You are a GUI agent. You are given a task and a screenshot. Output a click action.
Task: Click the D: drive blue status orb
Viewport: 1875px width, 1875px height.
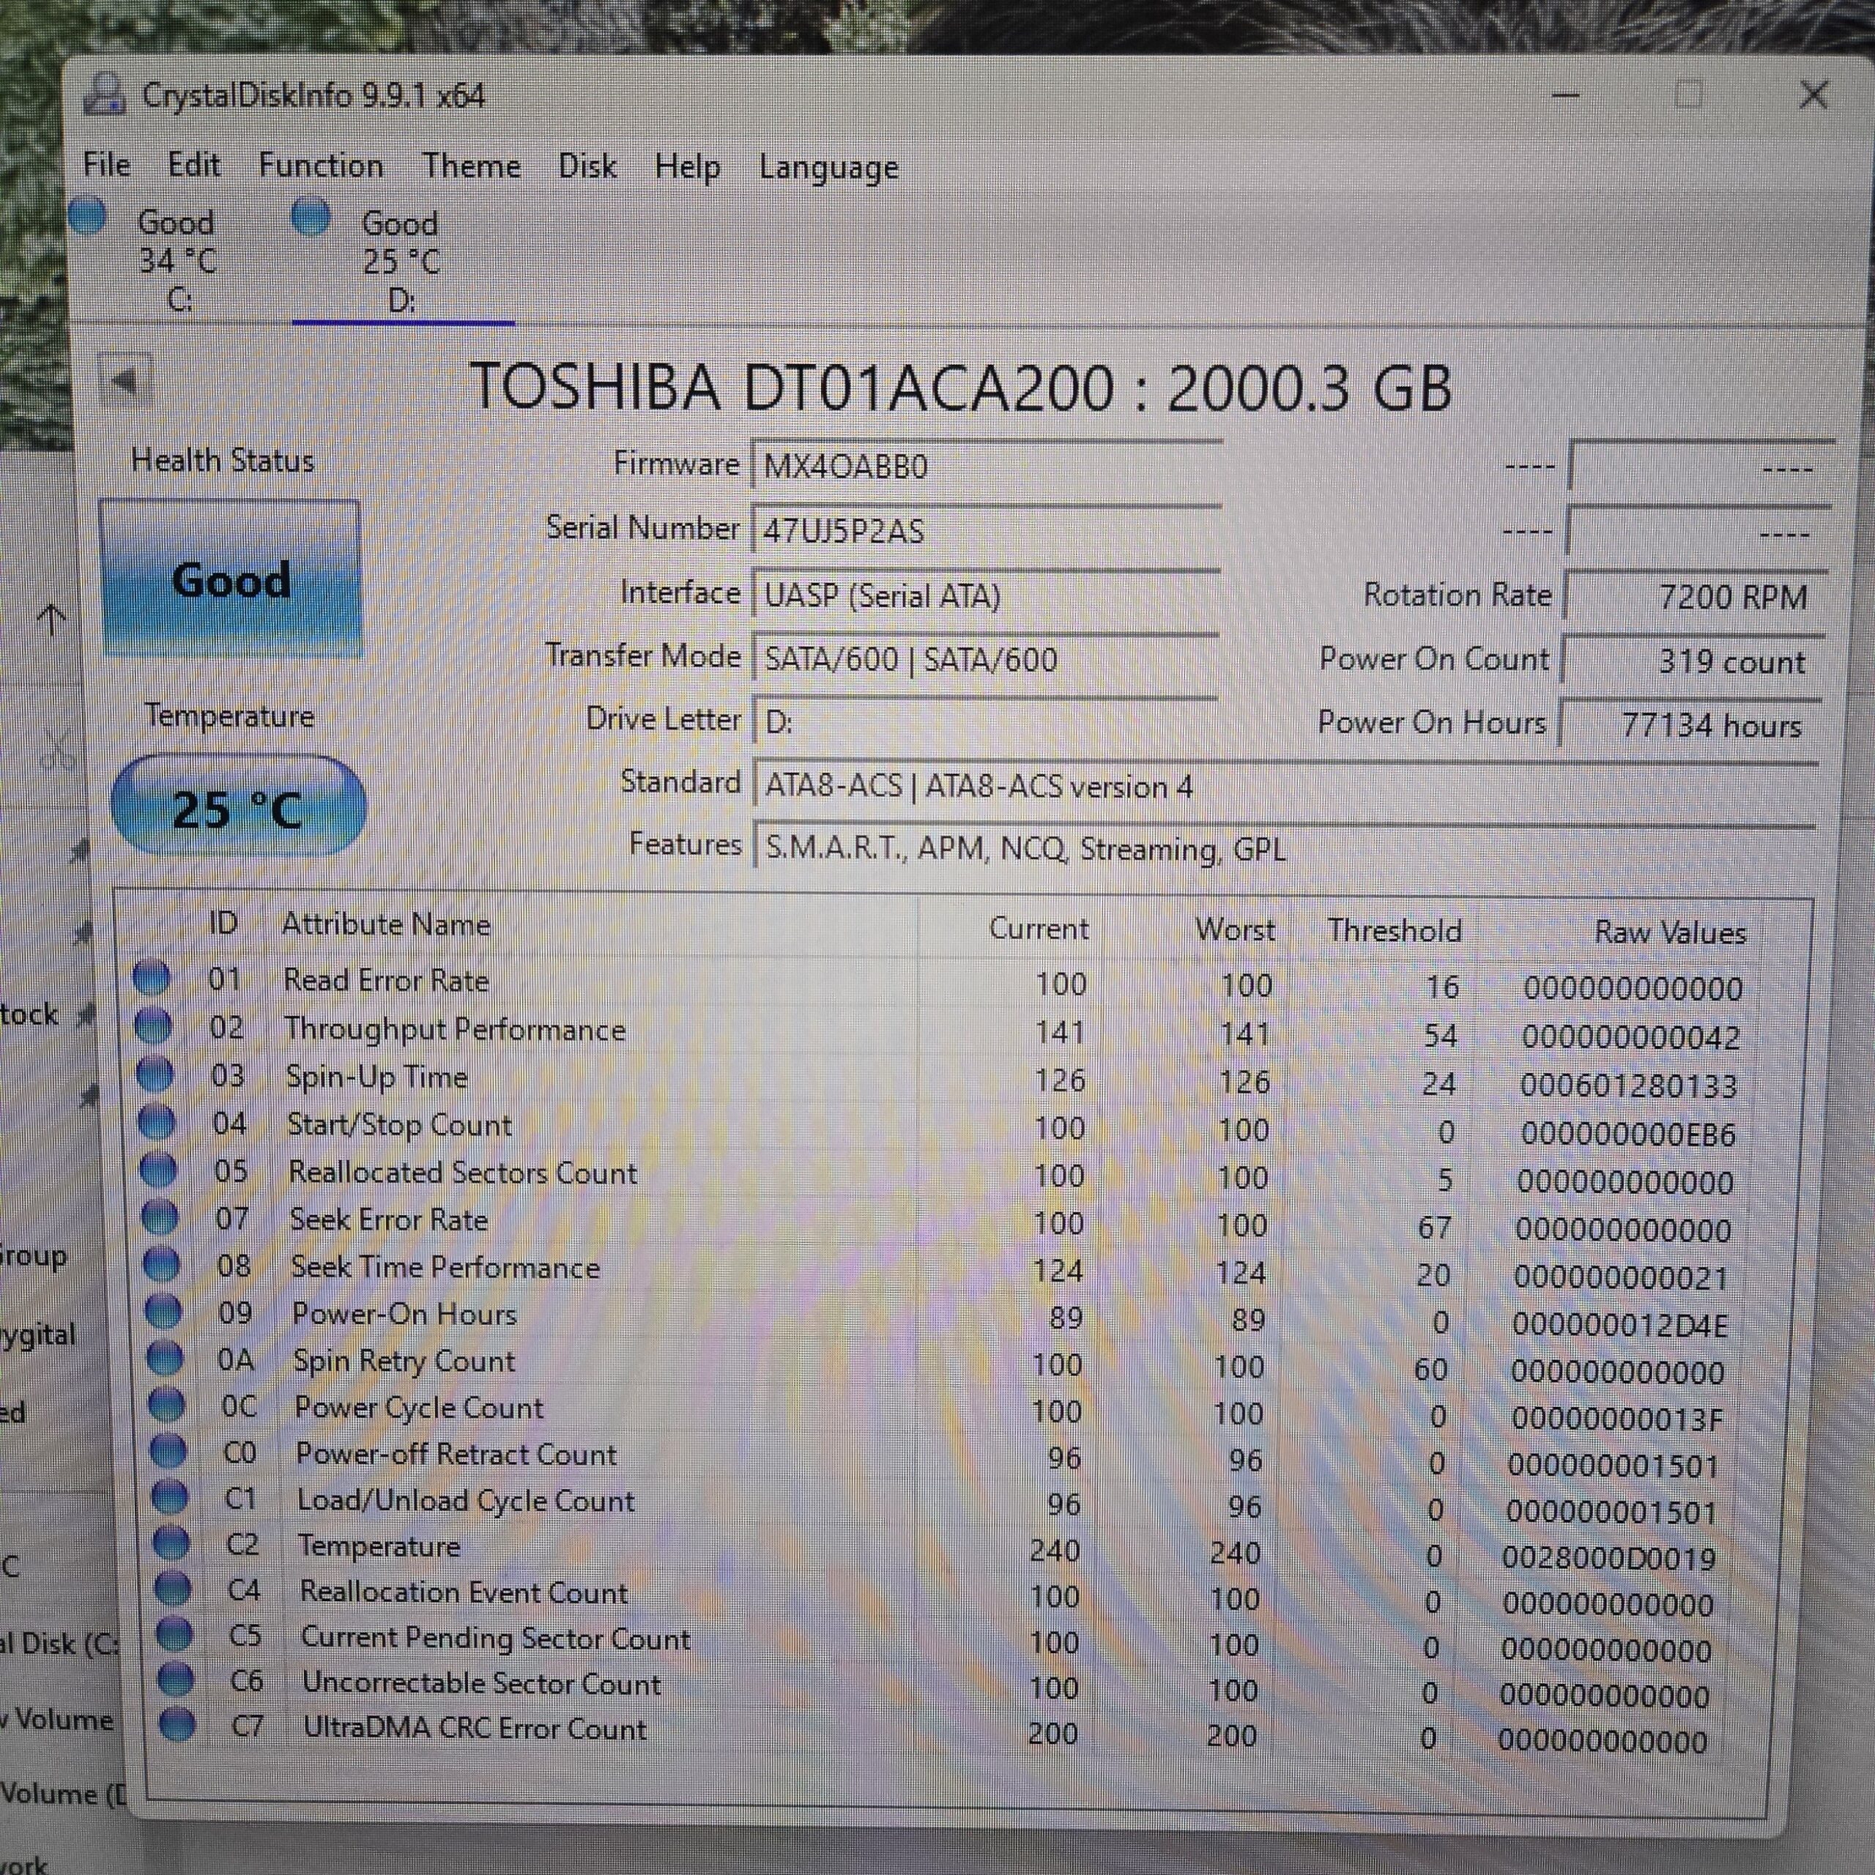(x=311, y=215)
